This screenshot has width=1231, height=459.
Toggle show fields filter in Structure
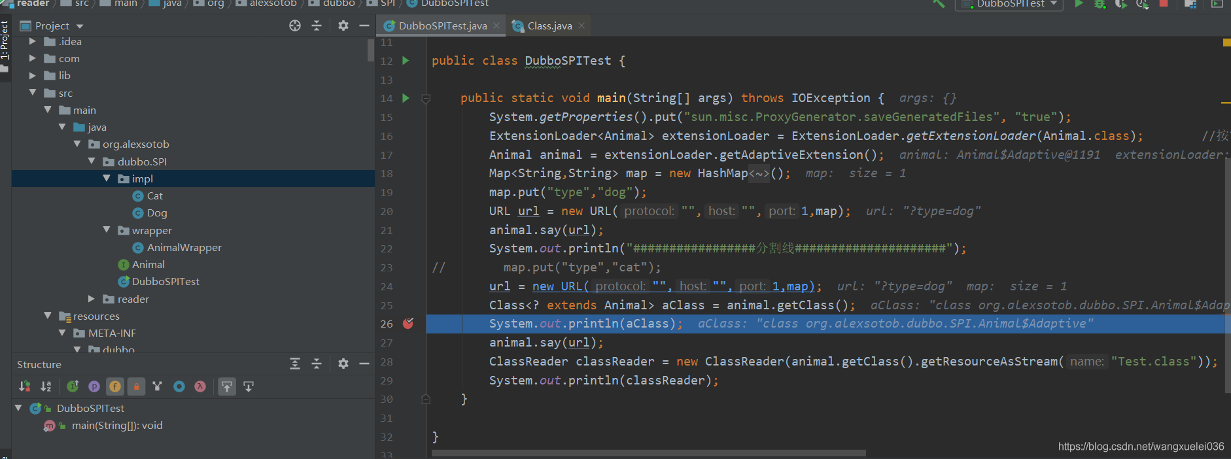115,386
